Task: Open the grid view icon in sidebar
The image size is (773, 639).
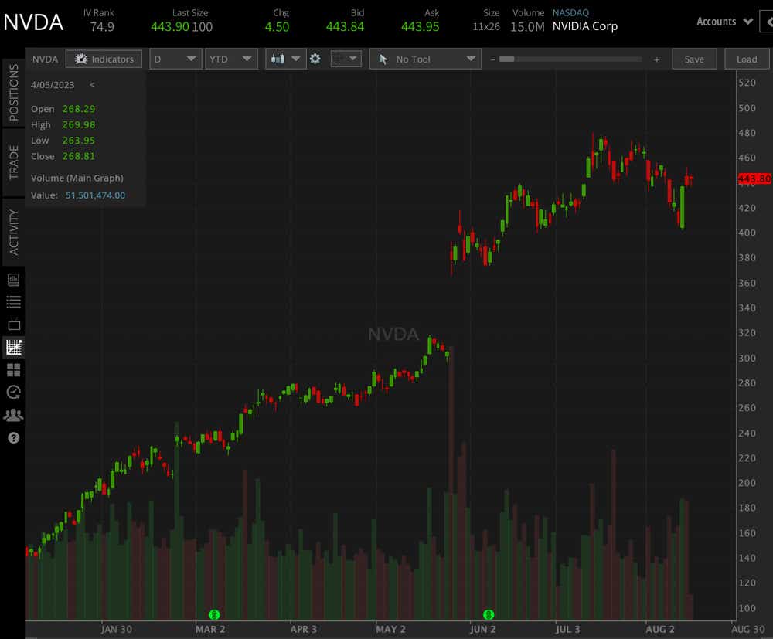Action: [13, 370]
